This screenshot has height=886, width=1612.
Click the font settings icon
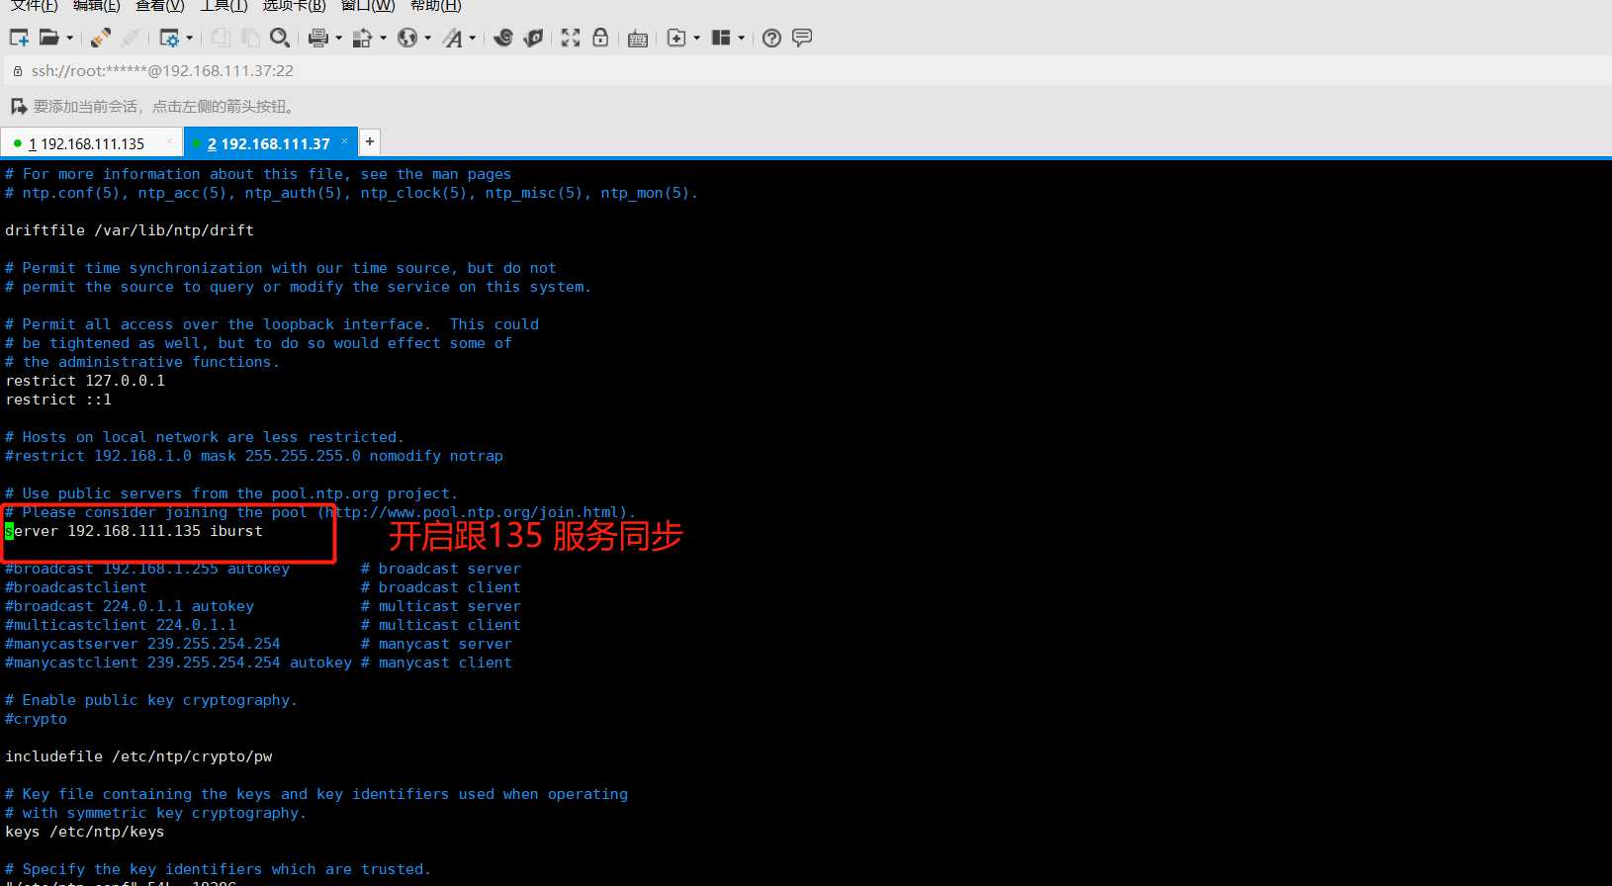(452, 38)
